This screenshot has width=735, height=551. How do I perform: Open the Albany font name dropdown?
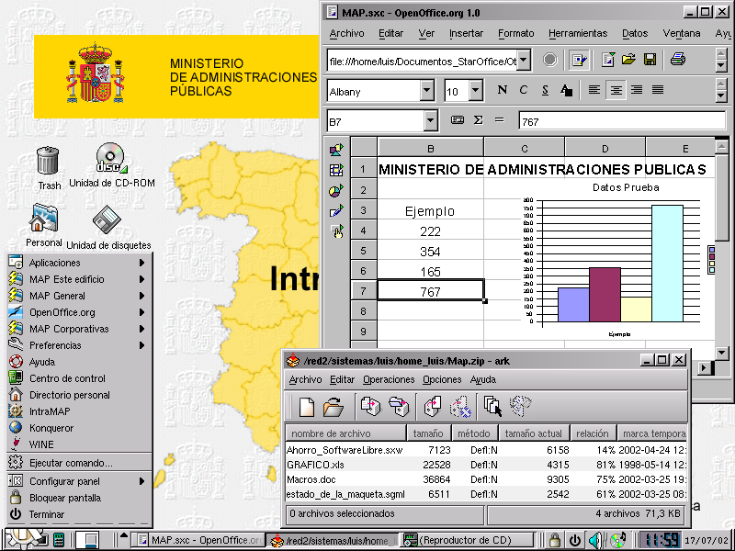(x=426, y=91)
